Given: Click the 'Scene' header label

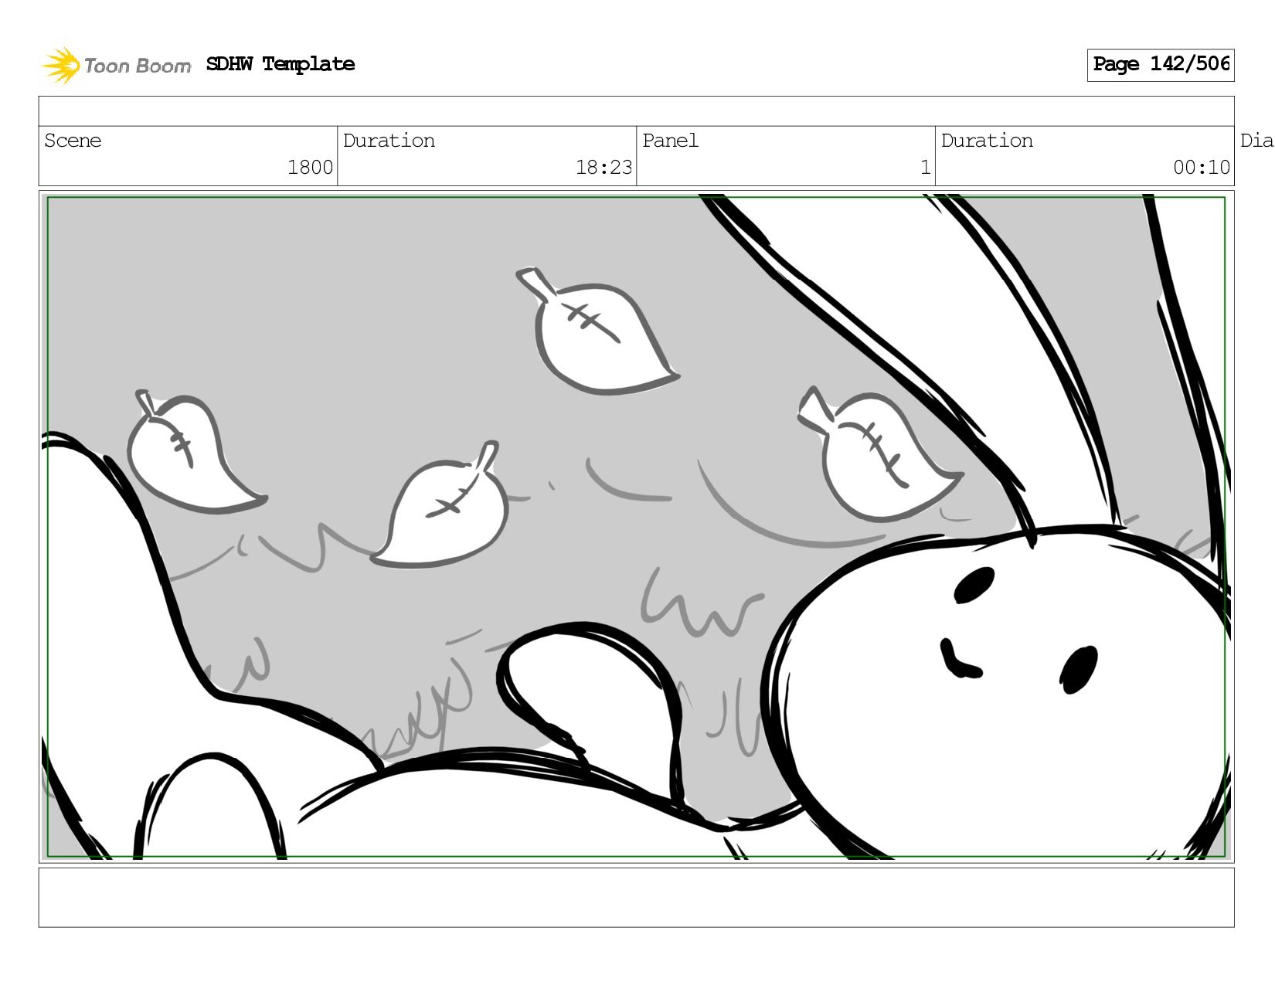Looking at the screenshot, I should click(73, 141).
